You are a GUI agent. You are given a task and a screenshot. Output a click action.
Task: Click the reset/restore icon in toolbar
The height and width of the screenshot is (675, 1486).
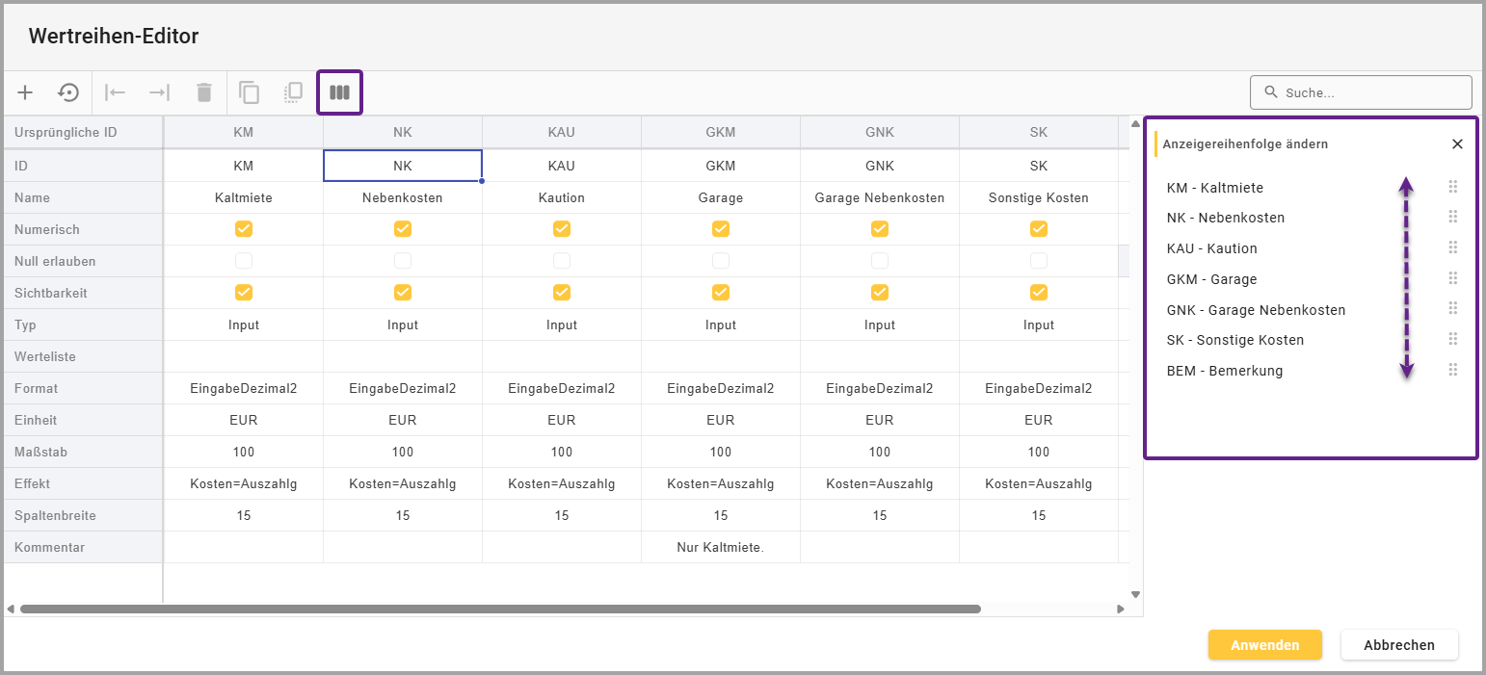(x=68, y=92)
